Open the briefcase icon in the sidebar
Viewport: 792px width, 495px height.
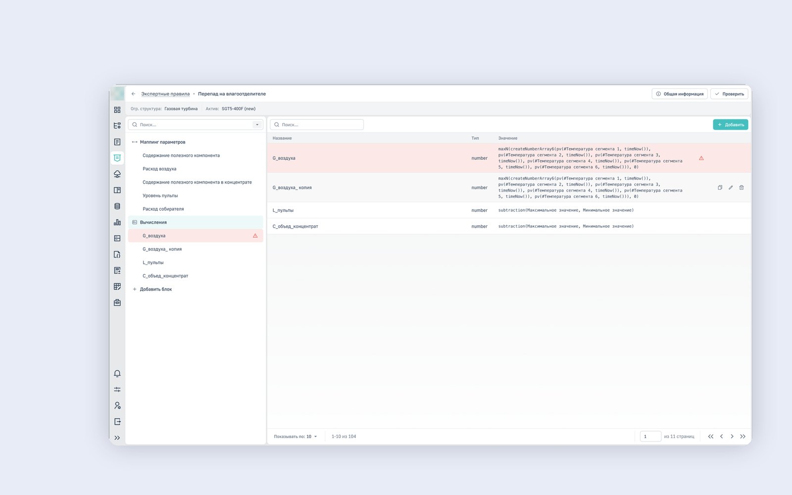pos(117,302)
